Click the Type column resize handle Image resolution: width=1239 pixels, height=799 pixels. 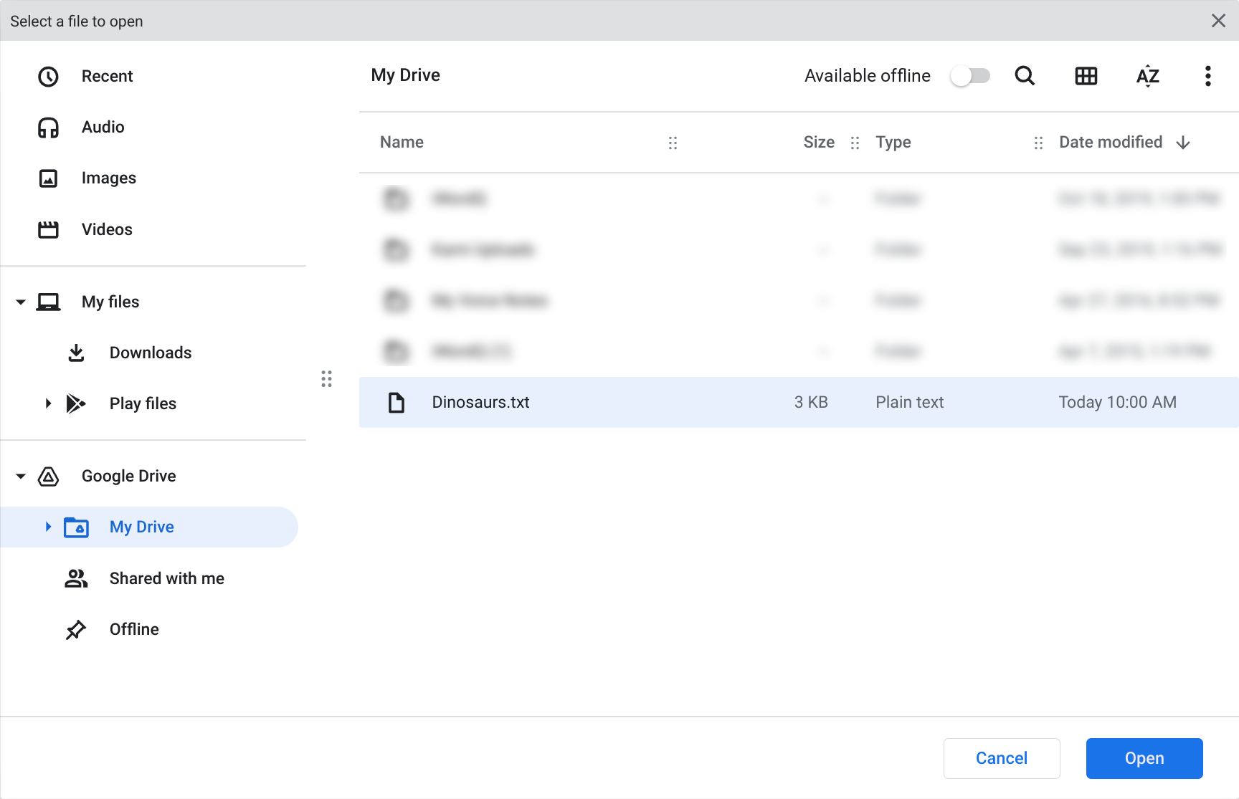coord(1038,143)
